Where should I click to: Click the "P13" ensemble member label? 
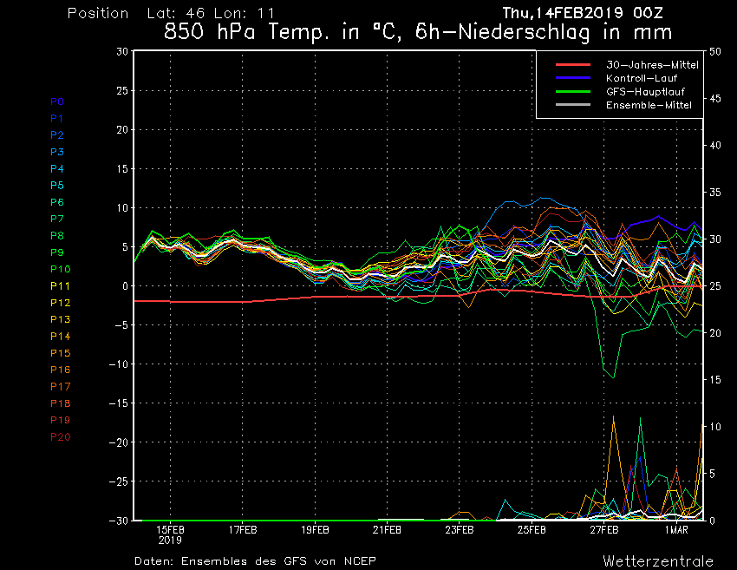pyautogui.click(x=61, y=319)
